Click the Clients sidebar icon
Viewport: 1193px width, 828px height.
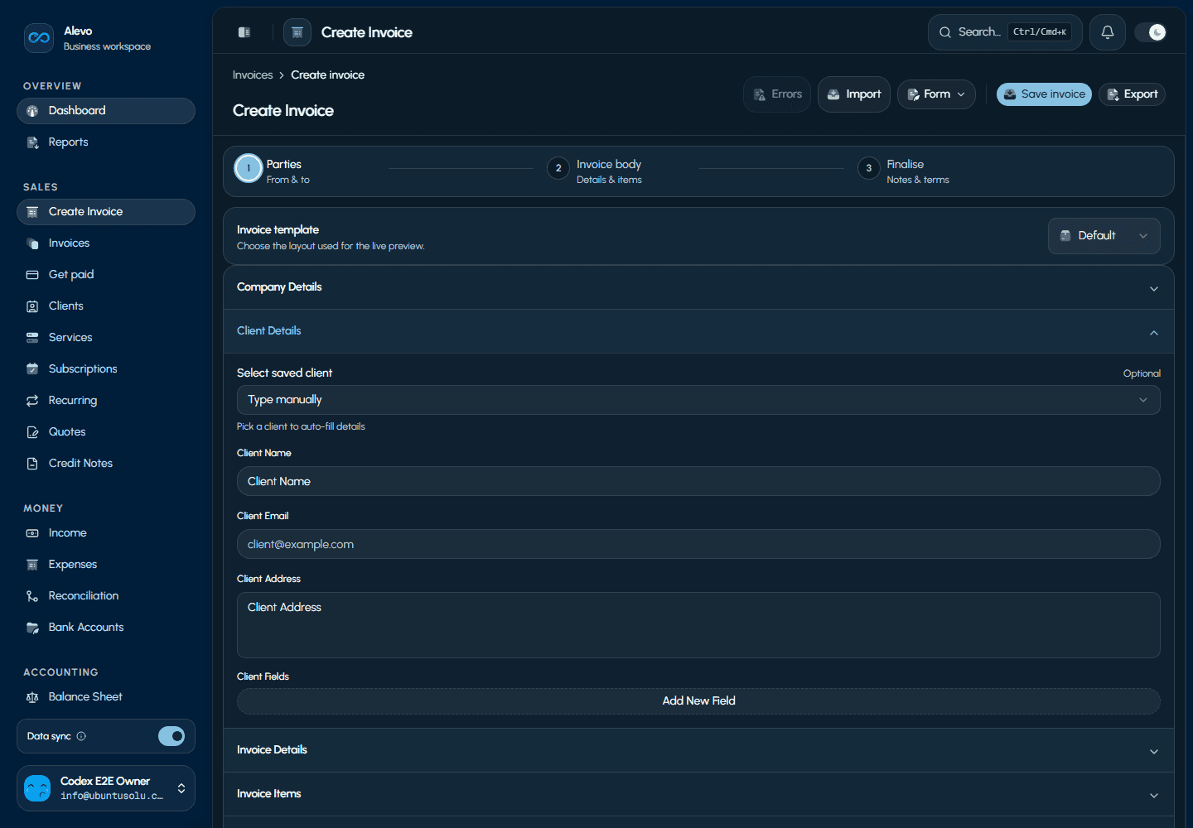[32, 306]
